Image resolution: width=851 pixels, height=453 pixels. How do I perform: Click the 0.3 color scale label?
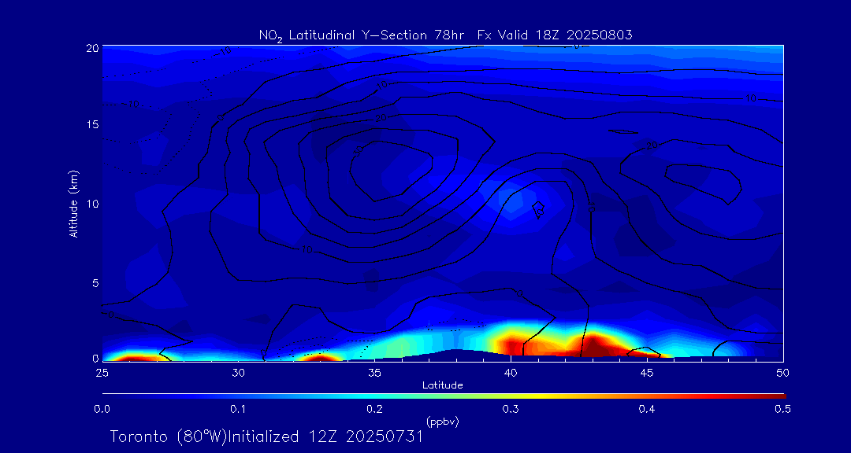511,409
